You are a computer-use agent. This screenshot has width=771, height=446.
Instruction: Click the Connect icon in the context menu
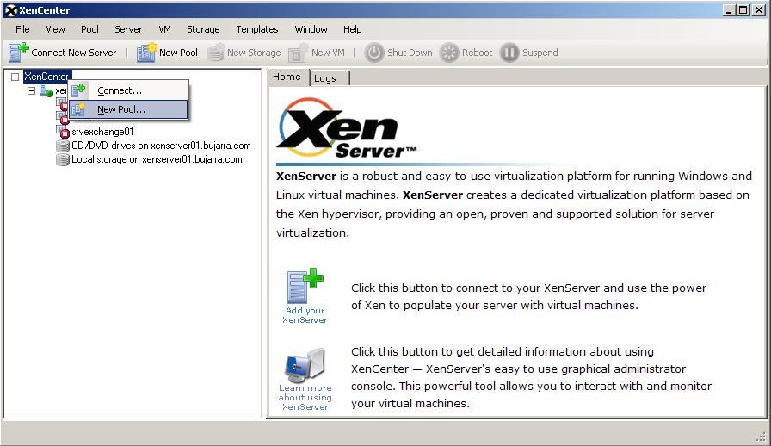pos(78,90)
